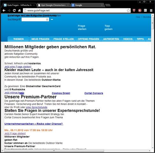
Task: Click the vertical scrollbar thumb
Action: 152,23
